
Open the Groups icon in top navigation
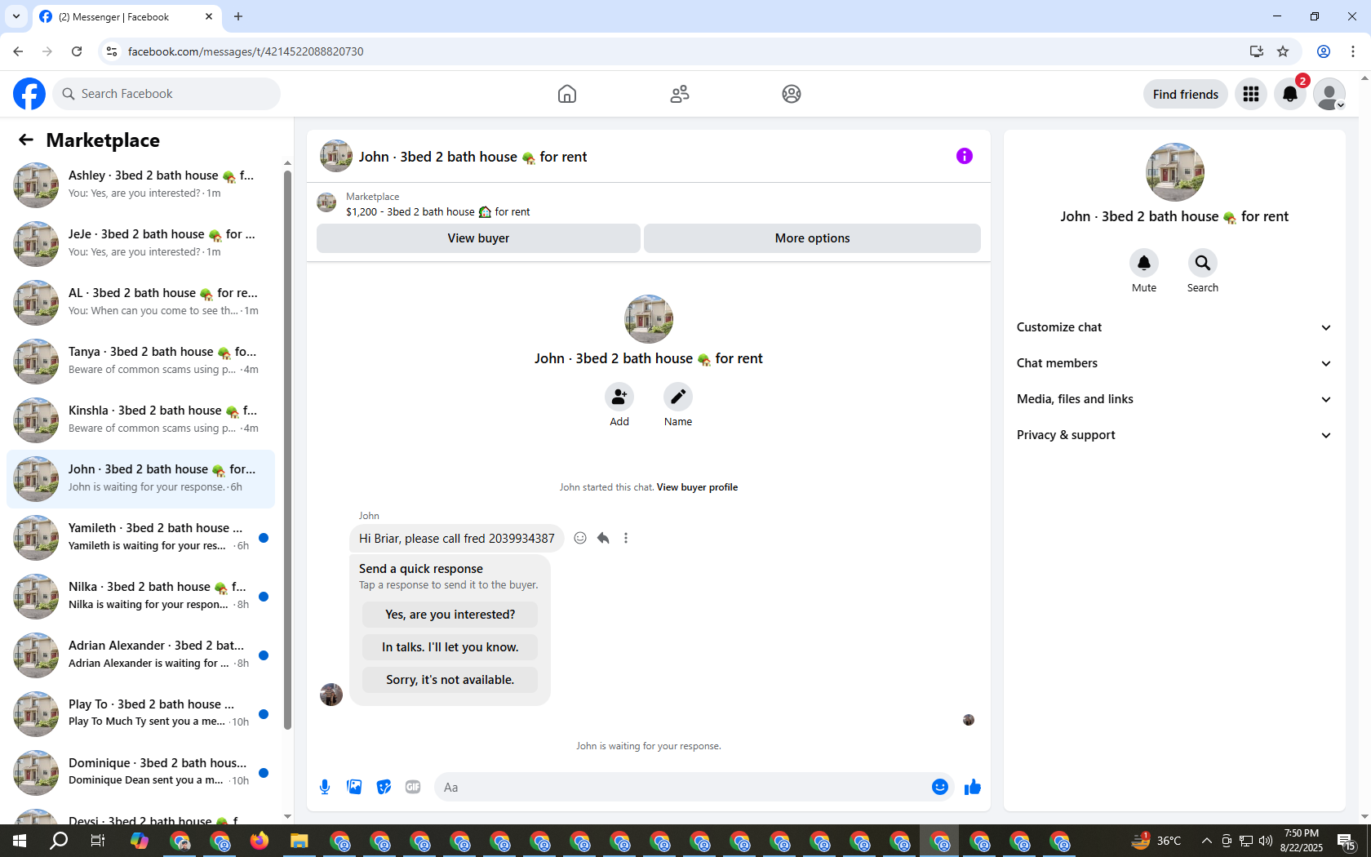[792, 94]
